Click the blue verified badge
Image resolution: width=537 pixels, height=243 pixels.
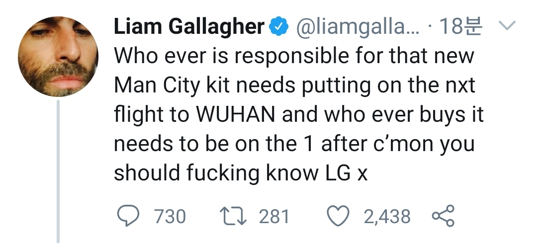(279, 27)
